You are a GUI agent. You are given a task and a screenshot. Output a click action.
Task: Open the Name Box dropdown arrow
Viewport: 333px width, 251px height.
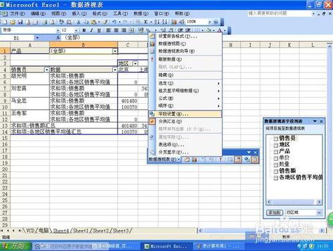pyautogui.click(x=37, y=38)
